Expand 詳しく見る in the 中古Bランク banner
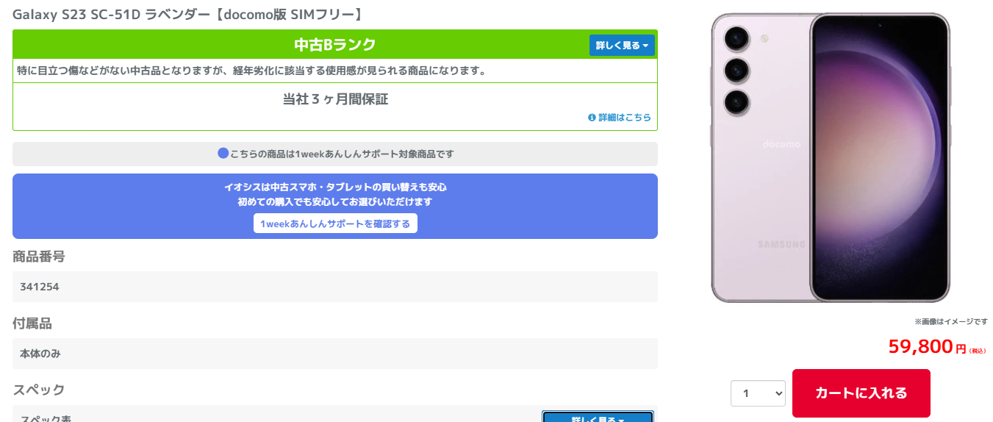This screenshot has width=993, height=422. click(621, 46)
